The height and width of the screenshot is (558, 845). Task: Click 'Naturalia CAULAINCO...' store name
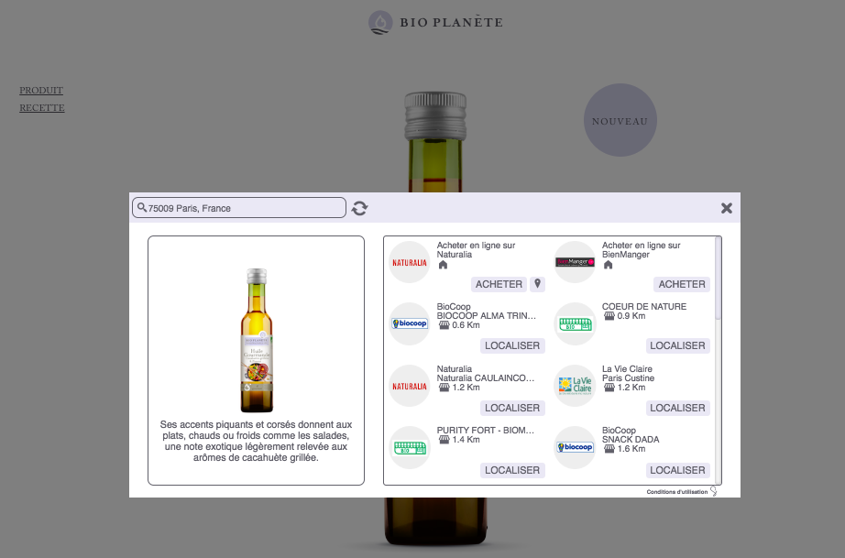click(x=486, y=378)
